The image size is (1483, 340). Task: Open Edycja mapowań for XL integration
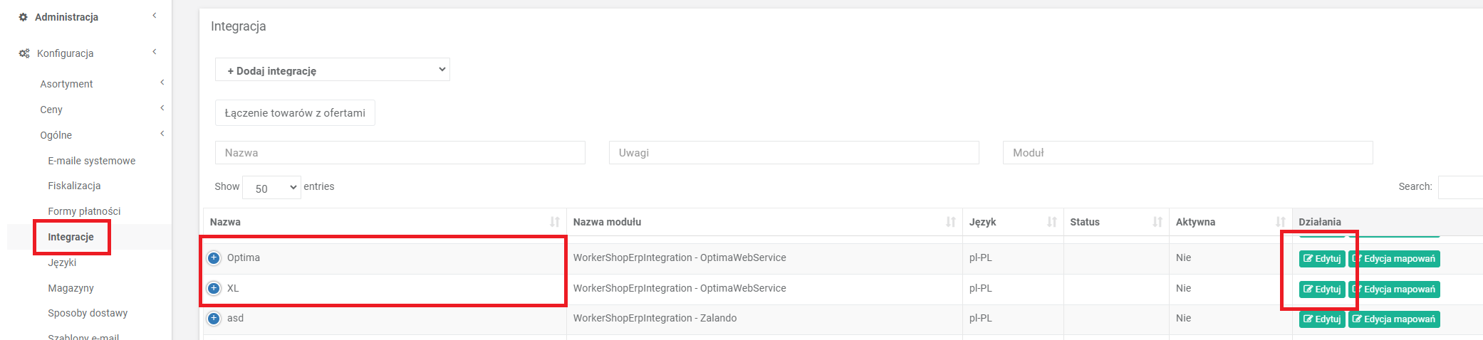click(x=1394, y=289)
